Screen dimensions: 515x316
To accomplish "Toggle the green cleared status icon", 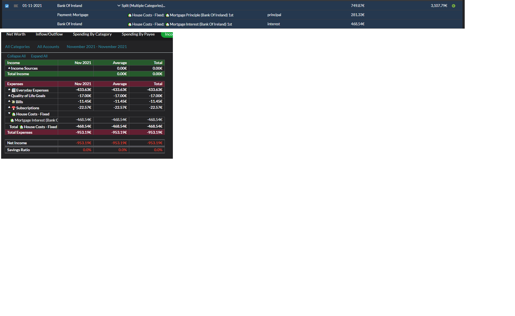I will click(x=454, y=6).
